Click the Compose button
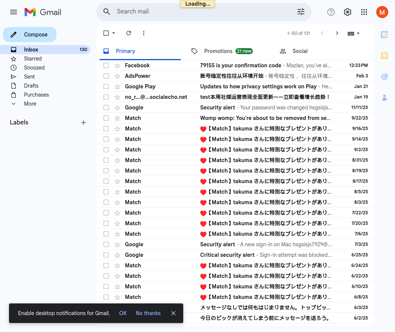Screen dimensions: 395x332 tap(30, 35)
